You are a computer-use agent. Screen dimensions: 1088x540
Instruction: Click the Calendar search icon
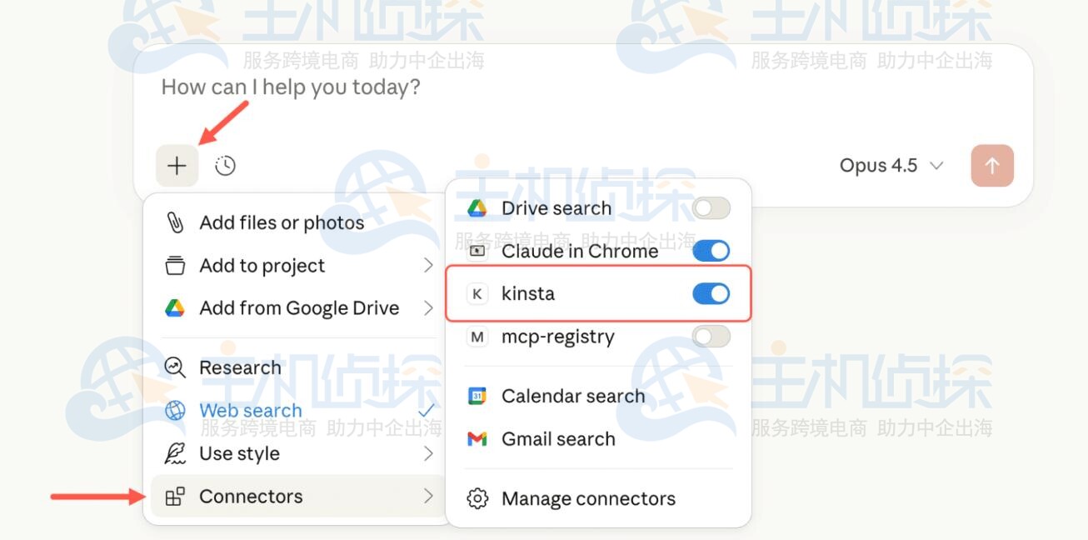click(477, 396)
